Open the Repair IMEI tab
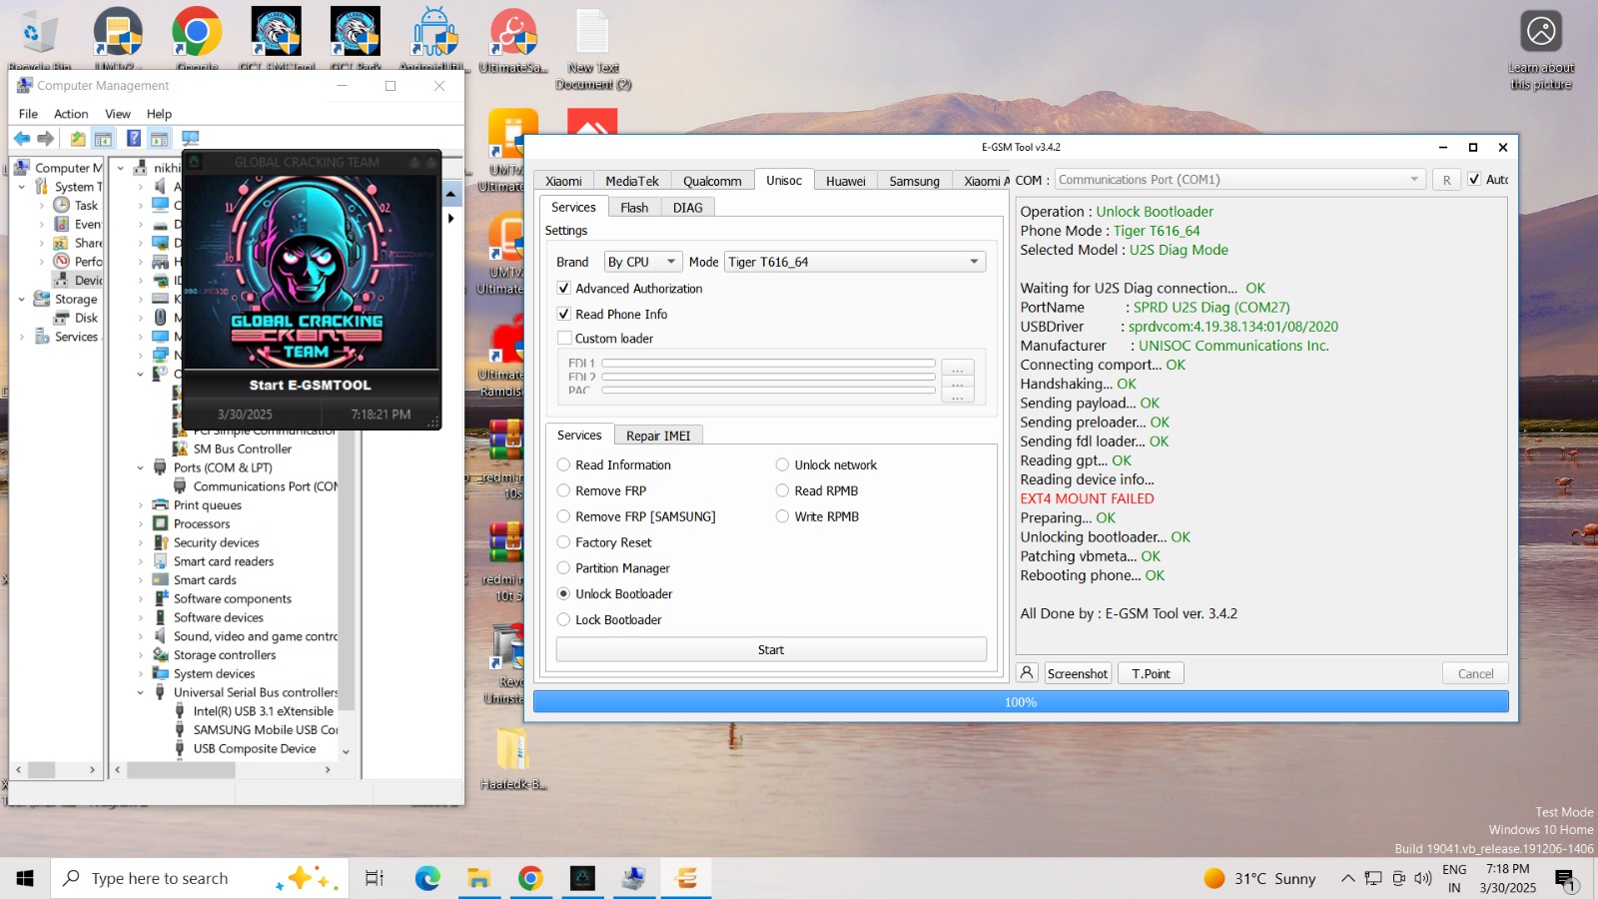This screenshot has width=1598, height=899. (658, 436)
